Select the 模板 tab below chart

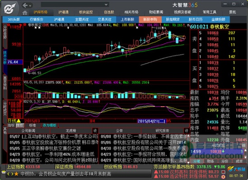20,126
